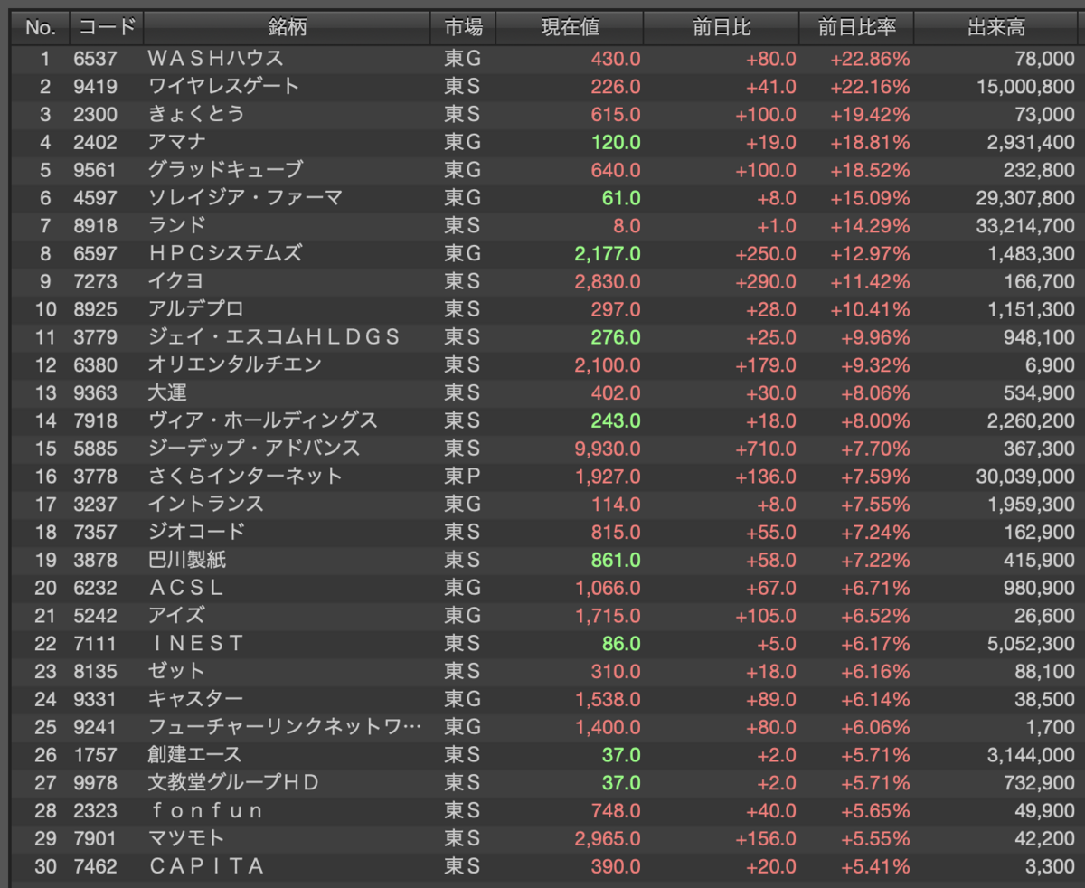
Task: Select ジーデップ・アドバンス stock name
Action: tap(254, 449)
